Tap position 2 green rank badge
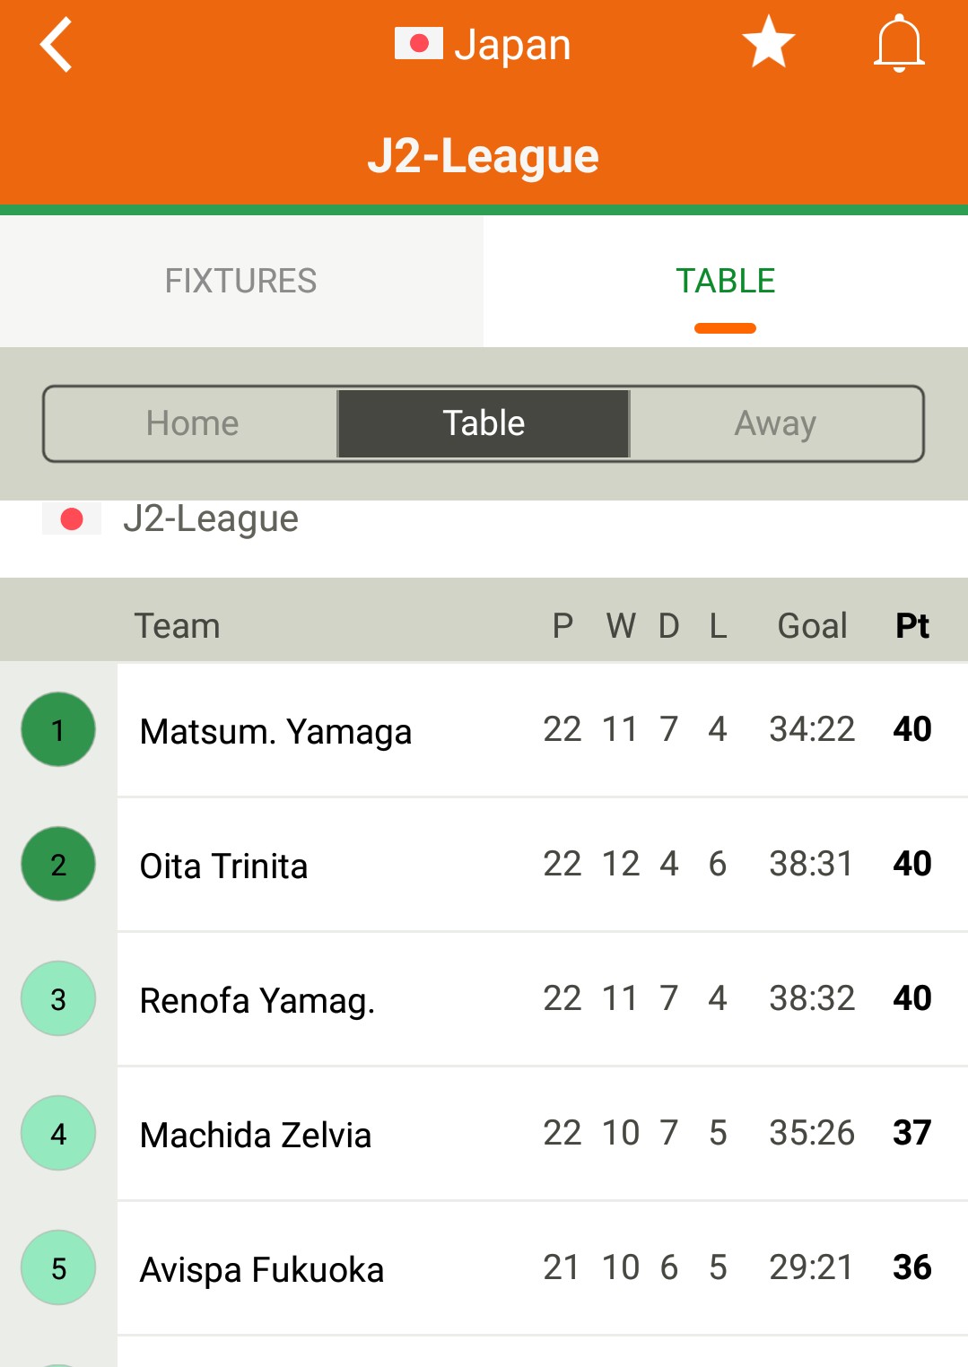968x1367 pixels. click(x=58, y=864)
